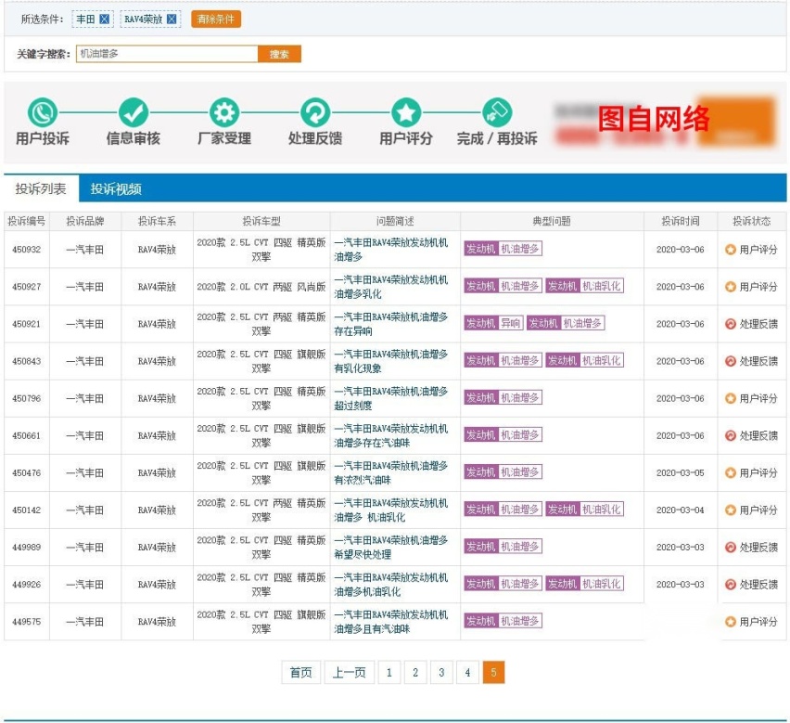Click 发动机 机油增多 tag in row 450796

503,398
